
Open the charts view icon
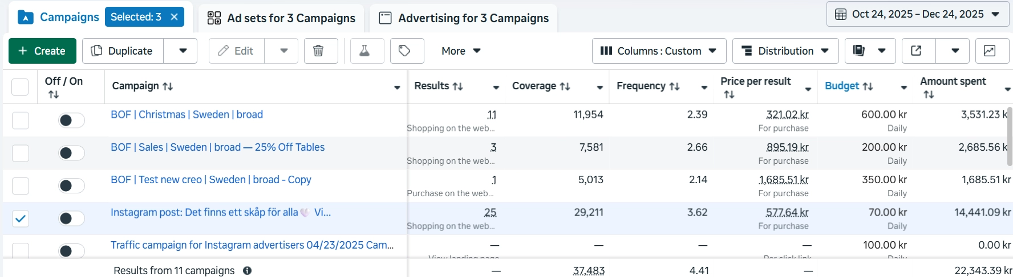[990, 51]
